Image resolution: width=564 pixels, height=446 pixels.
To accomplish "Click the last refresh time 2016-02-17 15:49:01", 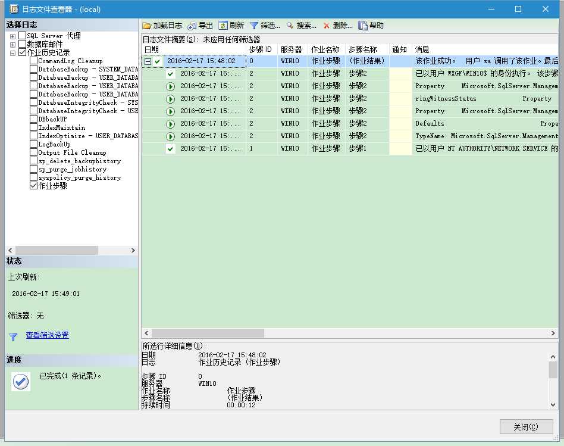I will coord(46,294).
